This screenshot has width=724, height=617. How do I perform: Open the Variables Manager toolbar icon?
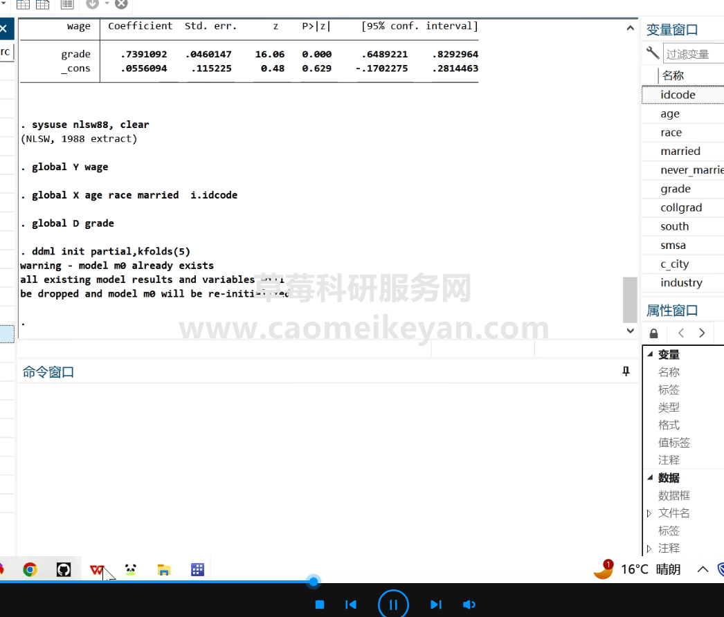[x=67, y=5]
